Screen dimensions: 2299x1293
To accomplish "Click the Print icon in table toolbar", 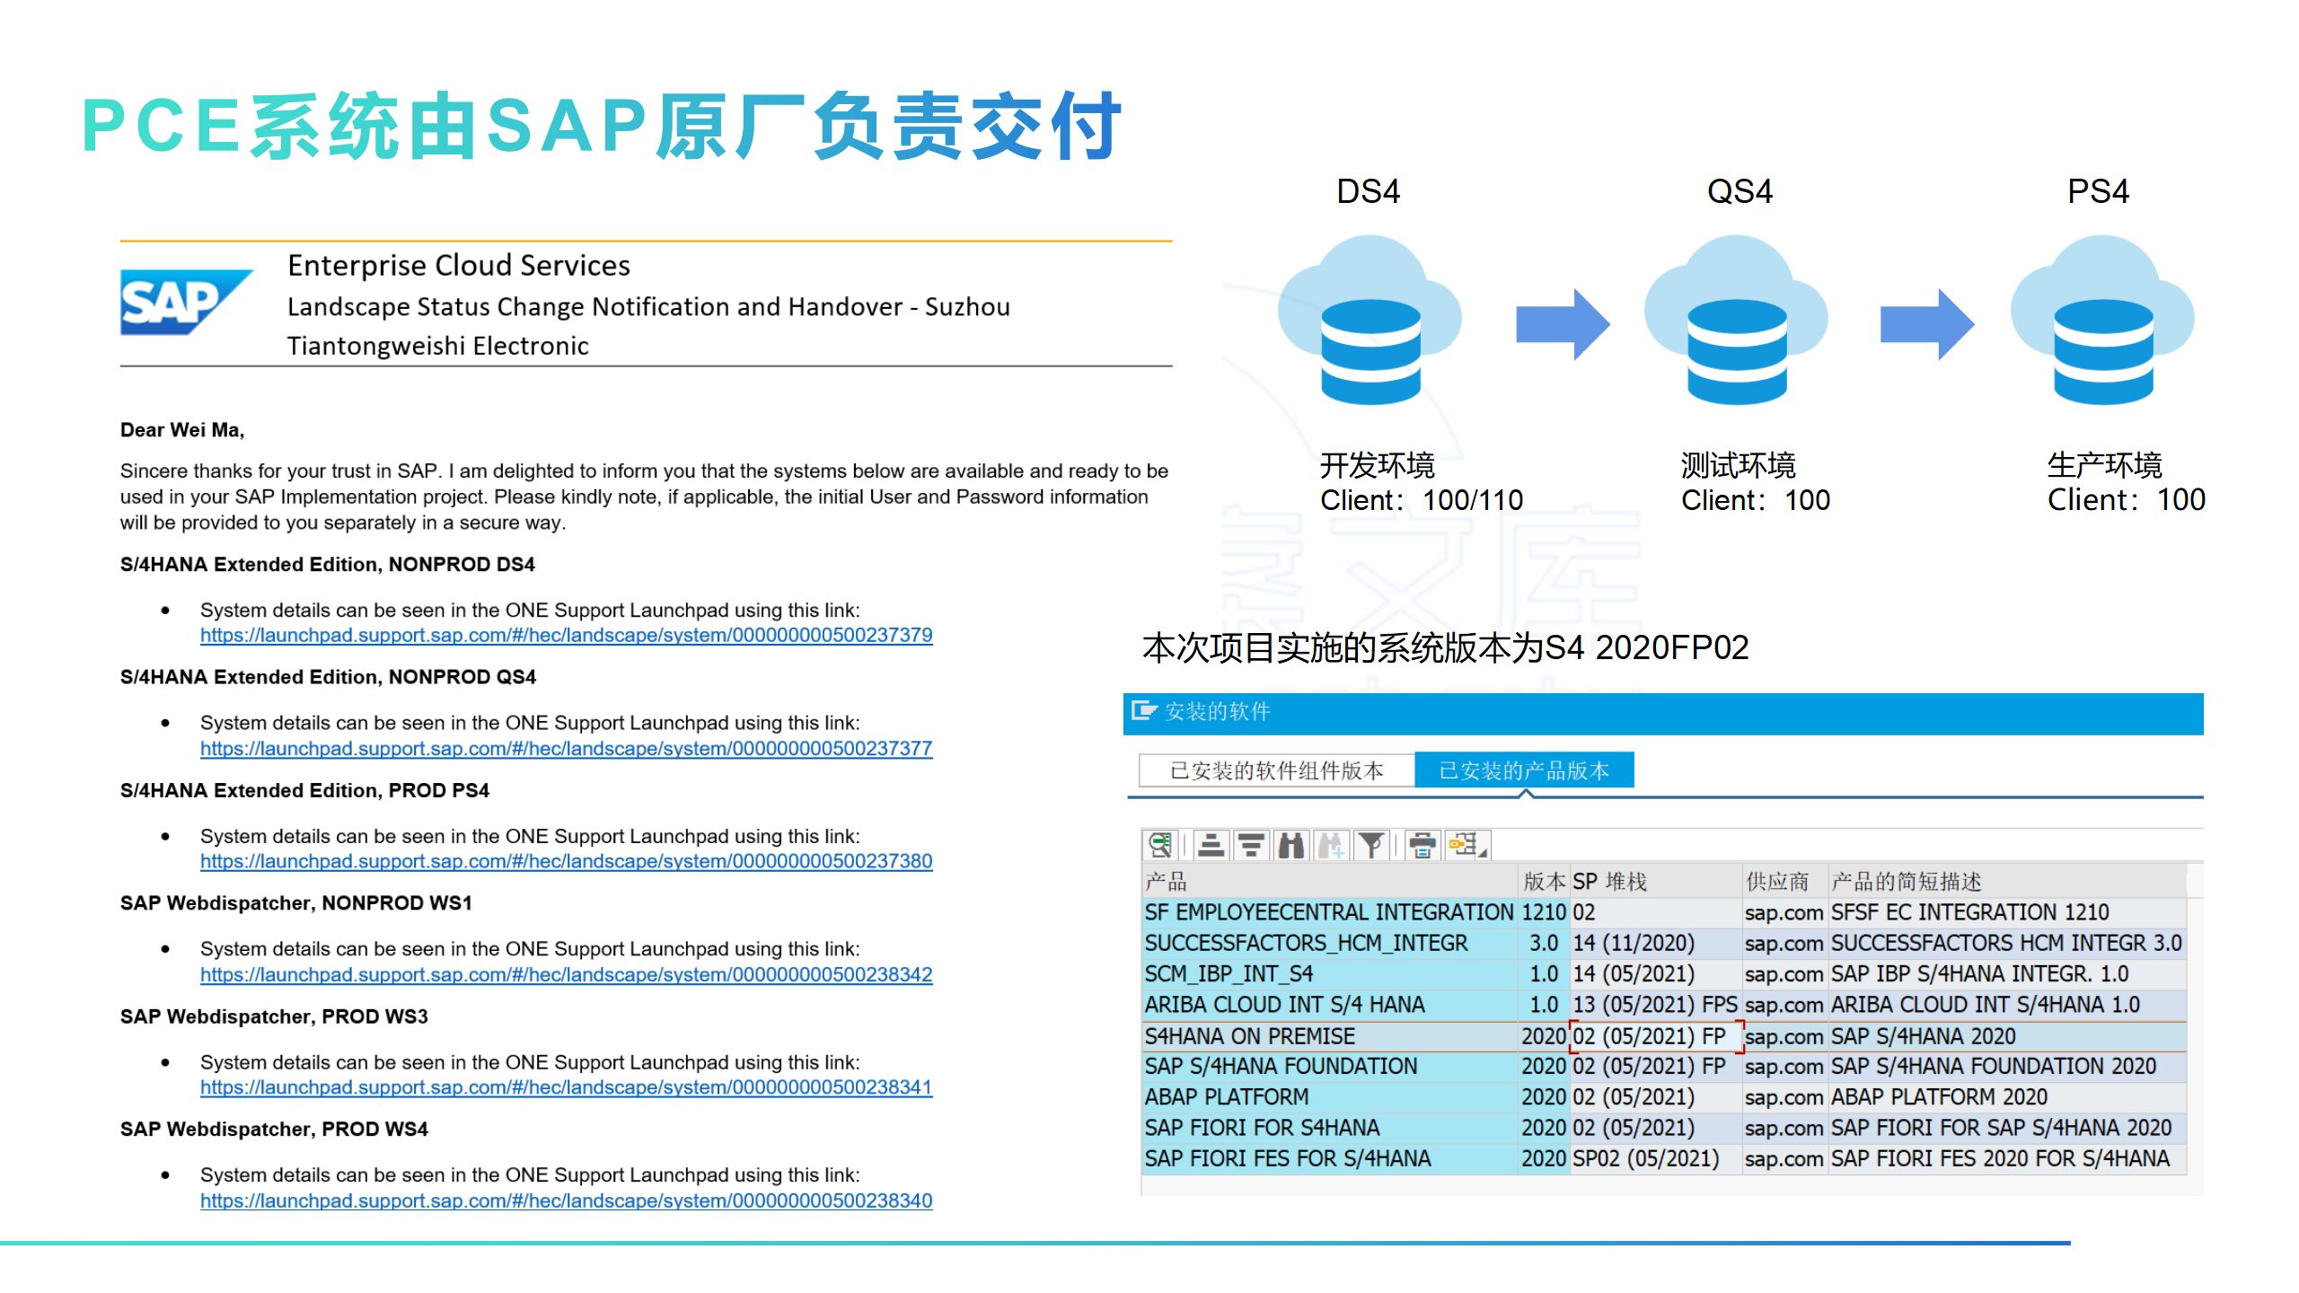I will [1422, 845].
